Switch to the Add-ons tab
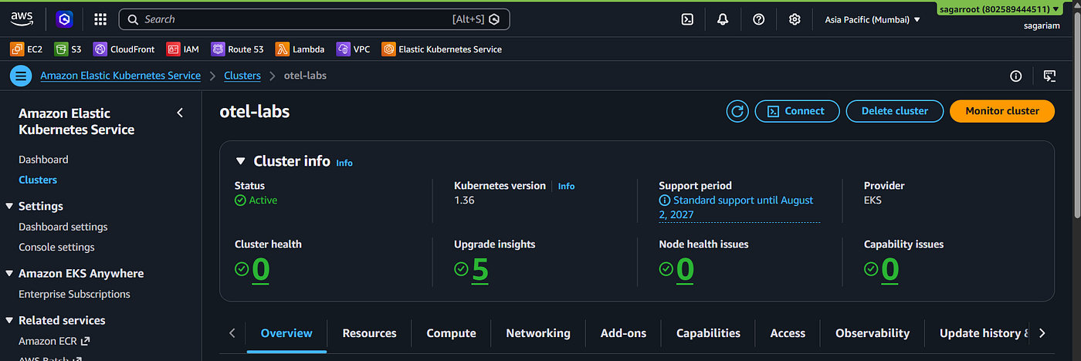 point(623,333)
